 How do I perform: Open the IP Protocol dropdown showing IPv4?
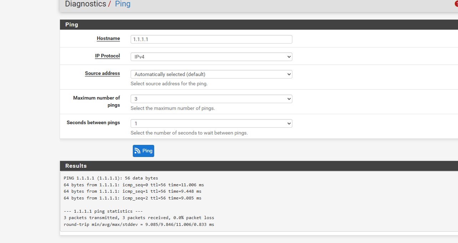click(211, 57)
